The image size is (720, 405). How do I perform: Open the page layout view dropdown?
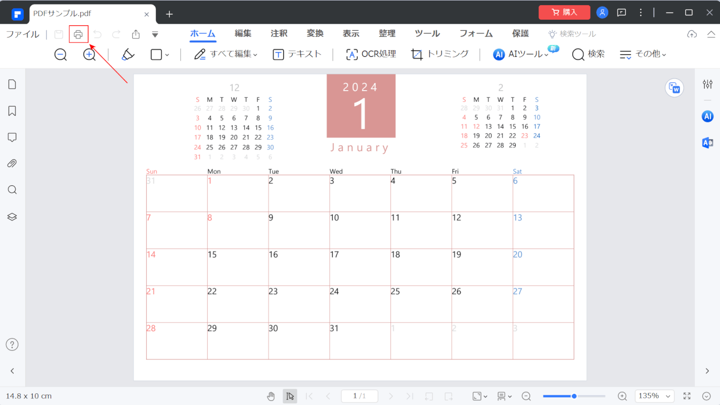point(505,396)
